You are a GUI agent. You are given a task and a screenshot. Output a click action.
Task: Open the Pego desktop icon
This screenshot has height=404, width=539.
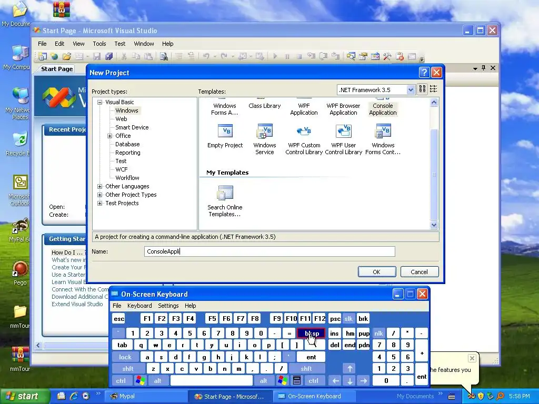click(x=20, y=273)
